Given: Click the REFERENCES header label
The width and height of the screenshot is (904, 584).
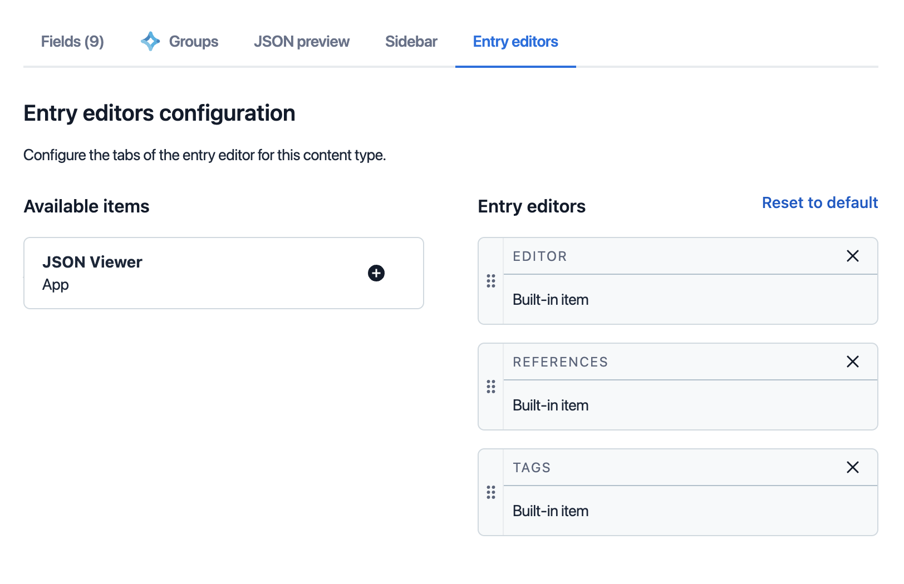Looking at the screenshot, I should click(x=560, y=362).
